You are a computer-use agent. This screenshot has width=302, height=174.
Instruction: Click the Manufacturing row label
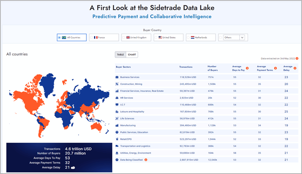(128, 126)
